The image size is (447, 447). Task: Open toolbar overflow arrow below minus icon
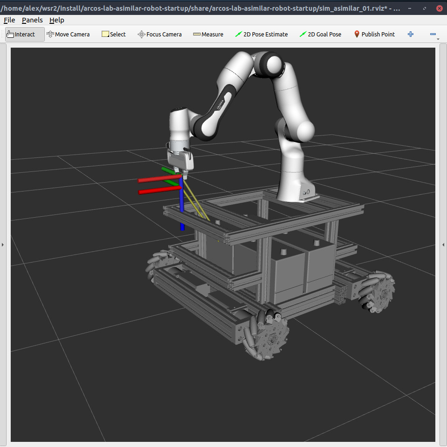438,40
